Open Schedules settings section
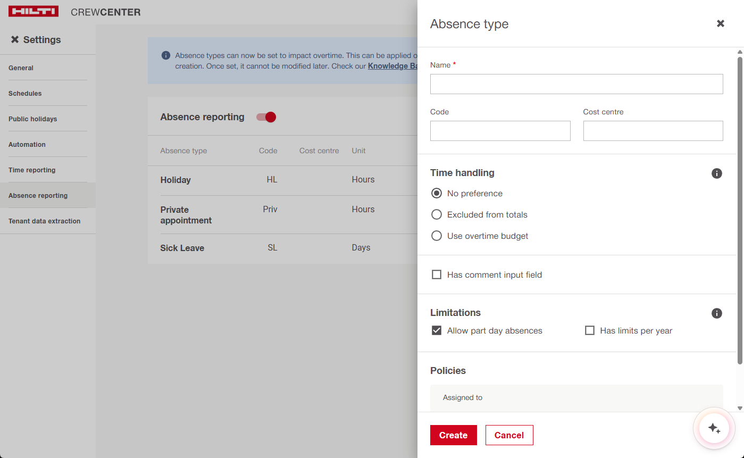744x458 pixels. tap(48, 93)
